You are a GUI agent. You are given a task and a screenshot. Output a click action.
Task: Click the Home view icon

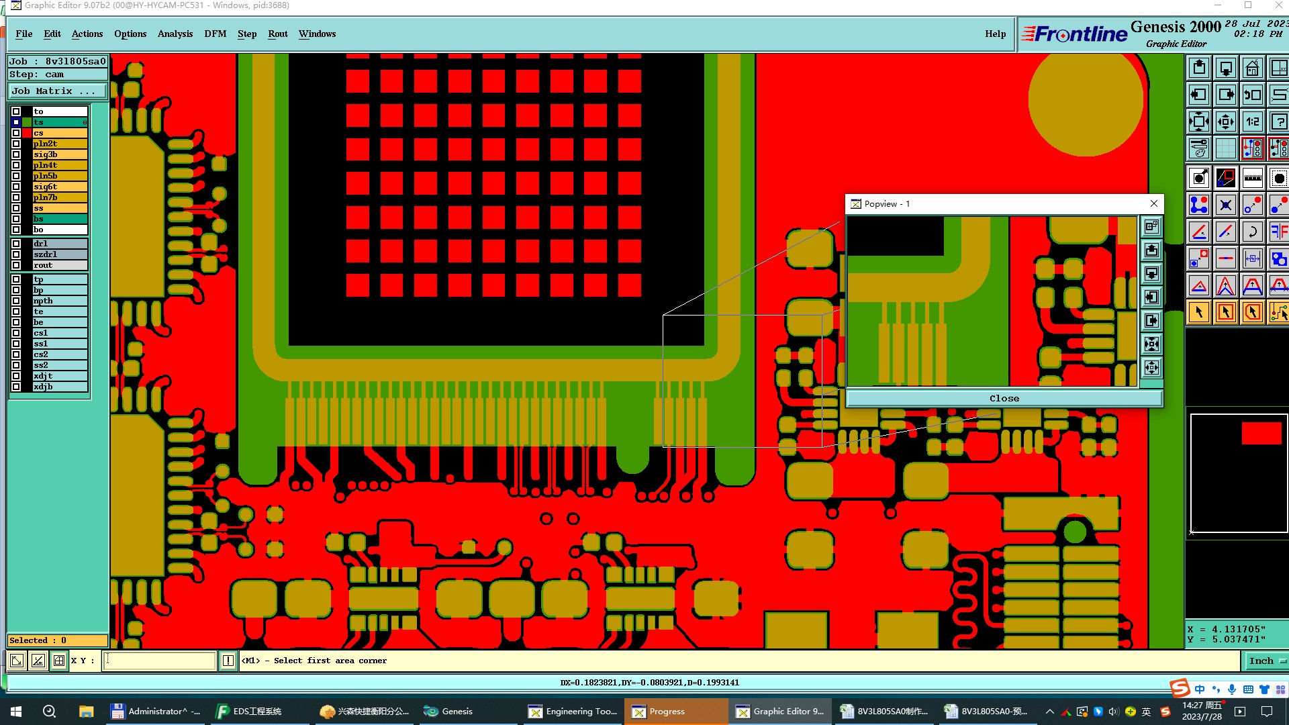coord(1252,68)
